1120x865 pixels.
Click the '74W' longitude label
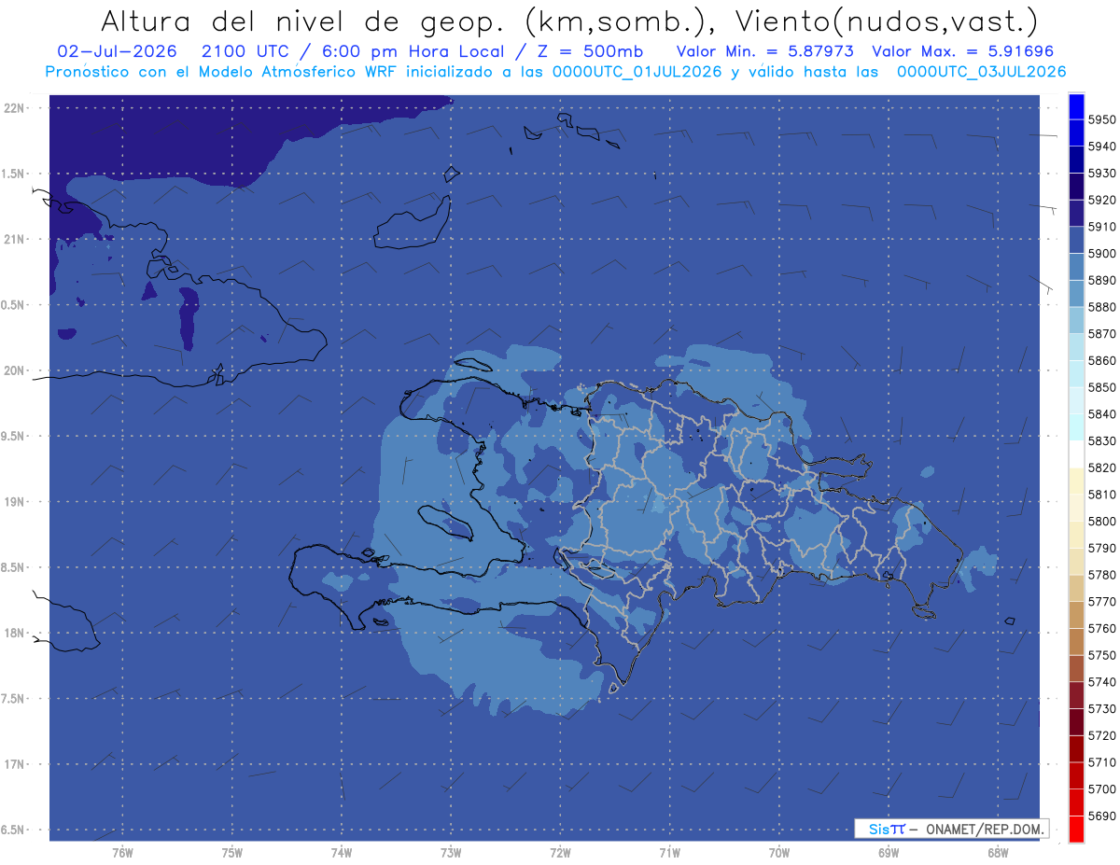click(x=342, y=853)
